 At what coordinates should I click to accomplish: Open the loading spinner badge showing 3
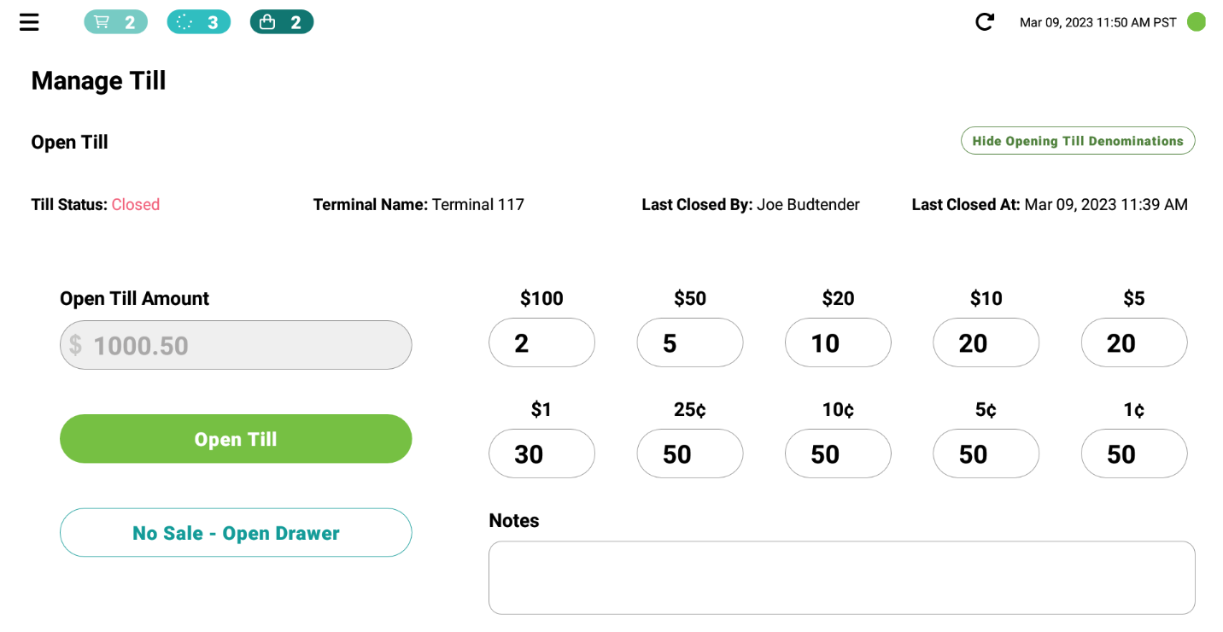(198, 22)
